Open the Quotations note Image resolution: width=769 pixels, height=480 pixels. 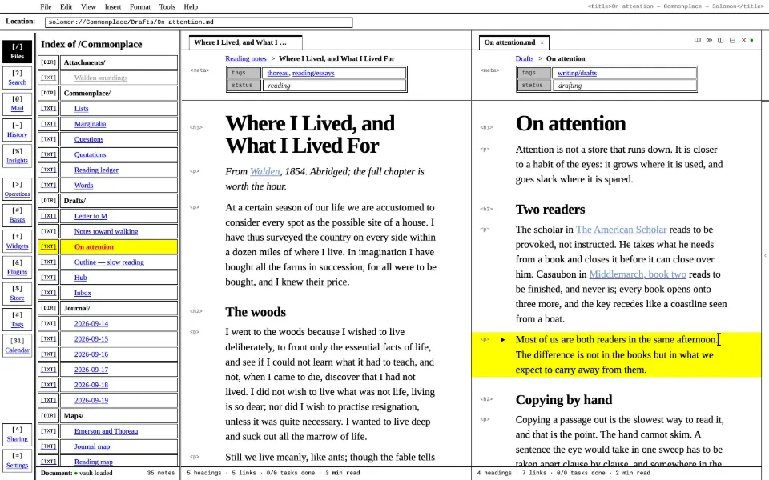point(91,154)
